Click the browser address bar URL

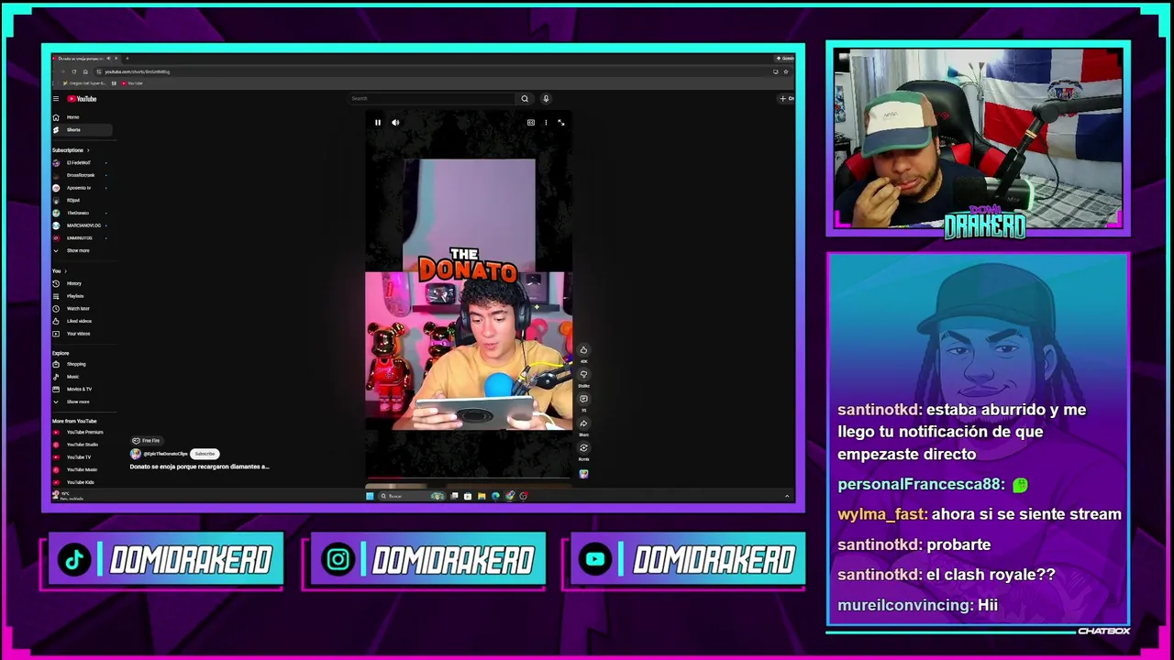[137, 71]
